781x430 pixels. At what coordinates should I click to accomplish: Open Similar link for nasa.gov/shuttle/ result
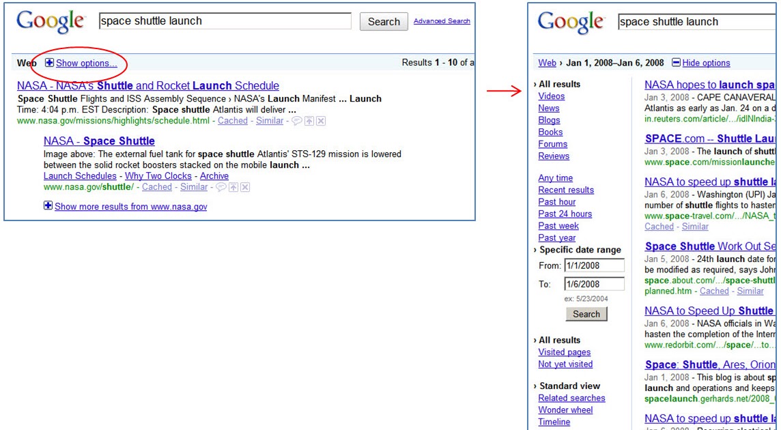(194, 187)
